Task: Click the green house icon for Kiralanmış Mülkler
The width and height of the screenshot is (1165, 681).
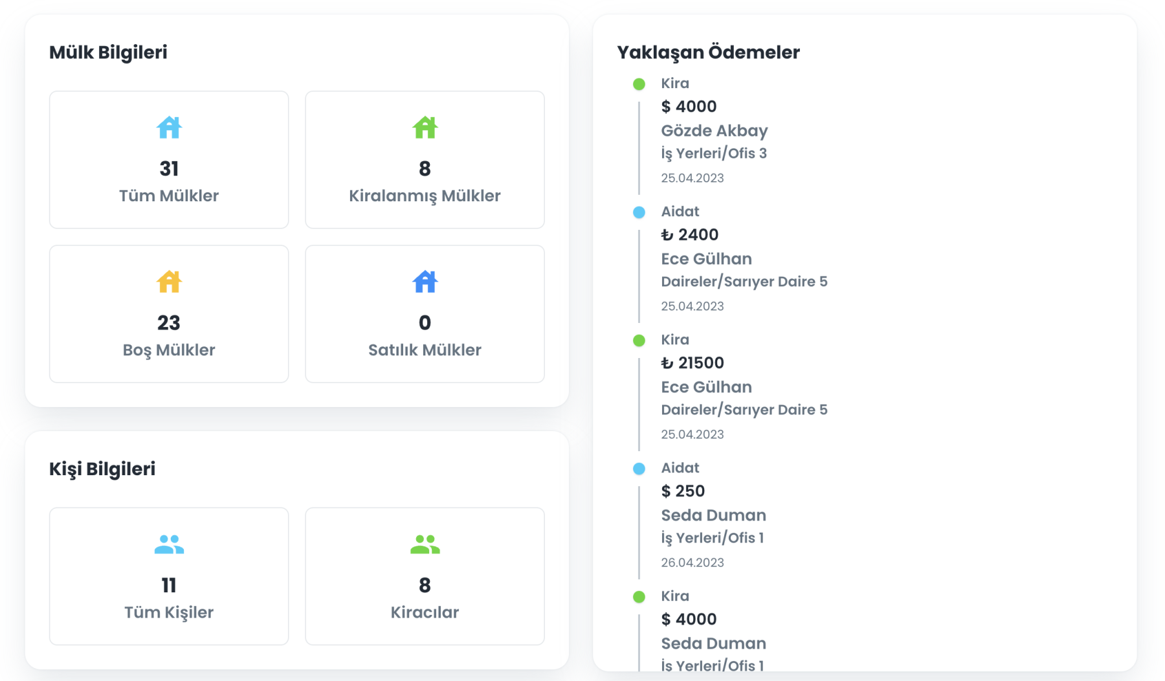Action: 425,128
